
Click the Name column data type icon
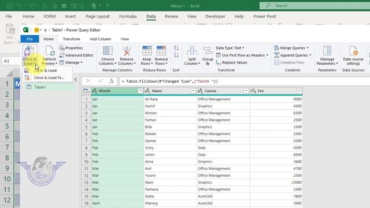coord(147,91)
